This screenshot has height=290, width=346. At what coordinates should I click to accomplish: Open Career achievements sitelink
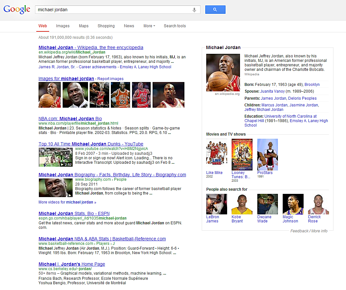tap(98, 67)
